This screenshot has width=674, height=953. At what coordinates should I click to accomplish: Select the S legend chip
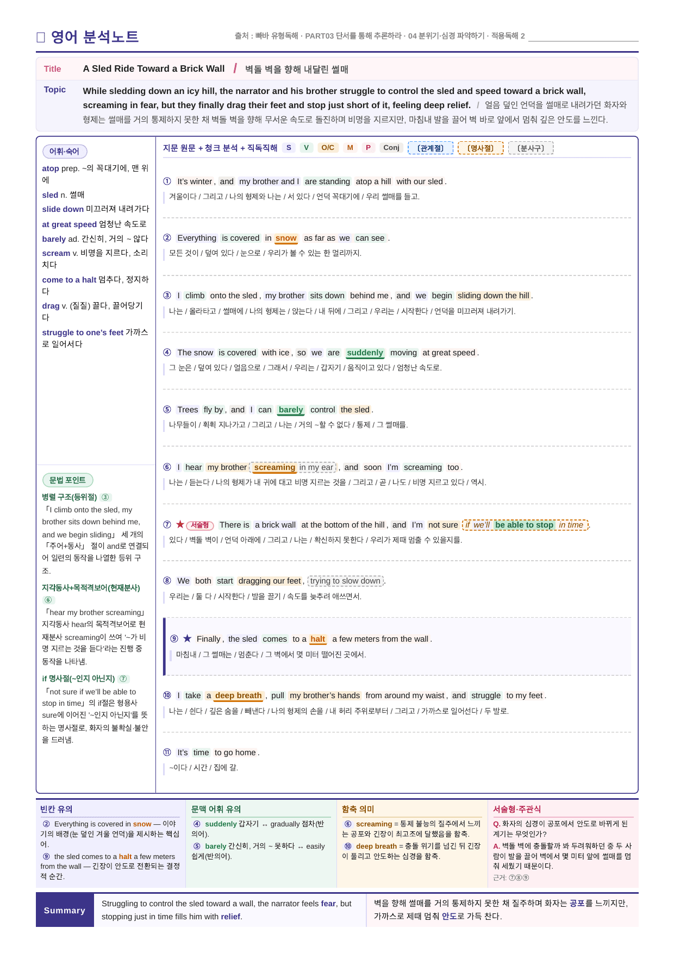coord(289,148)
